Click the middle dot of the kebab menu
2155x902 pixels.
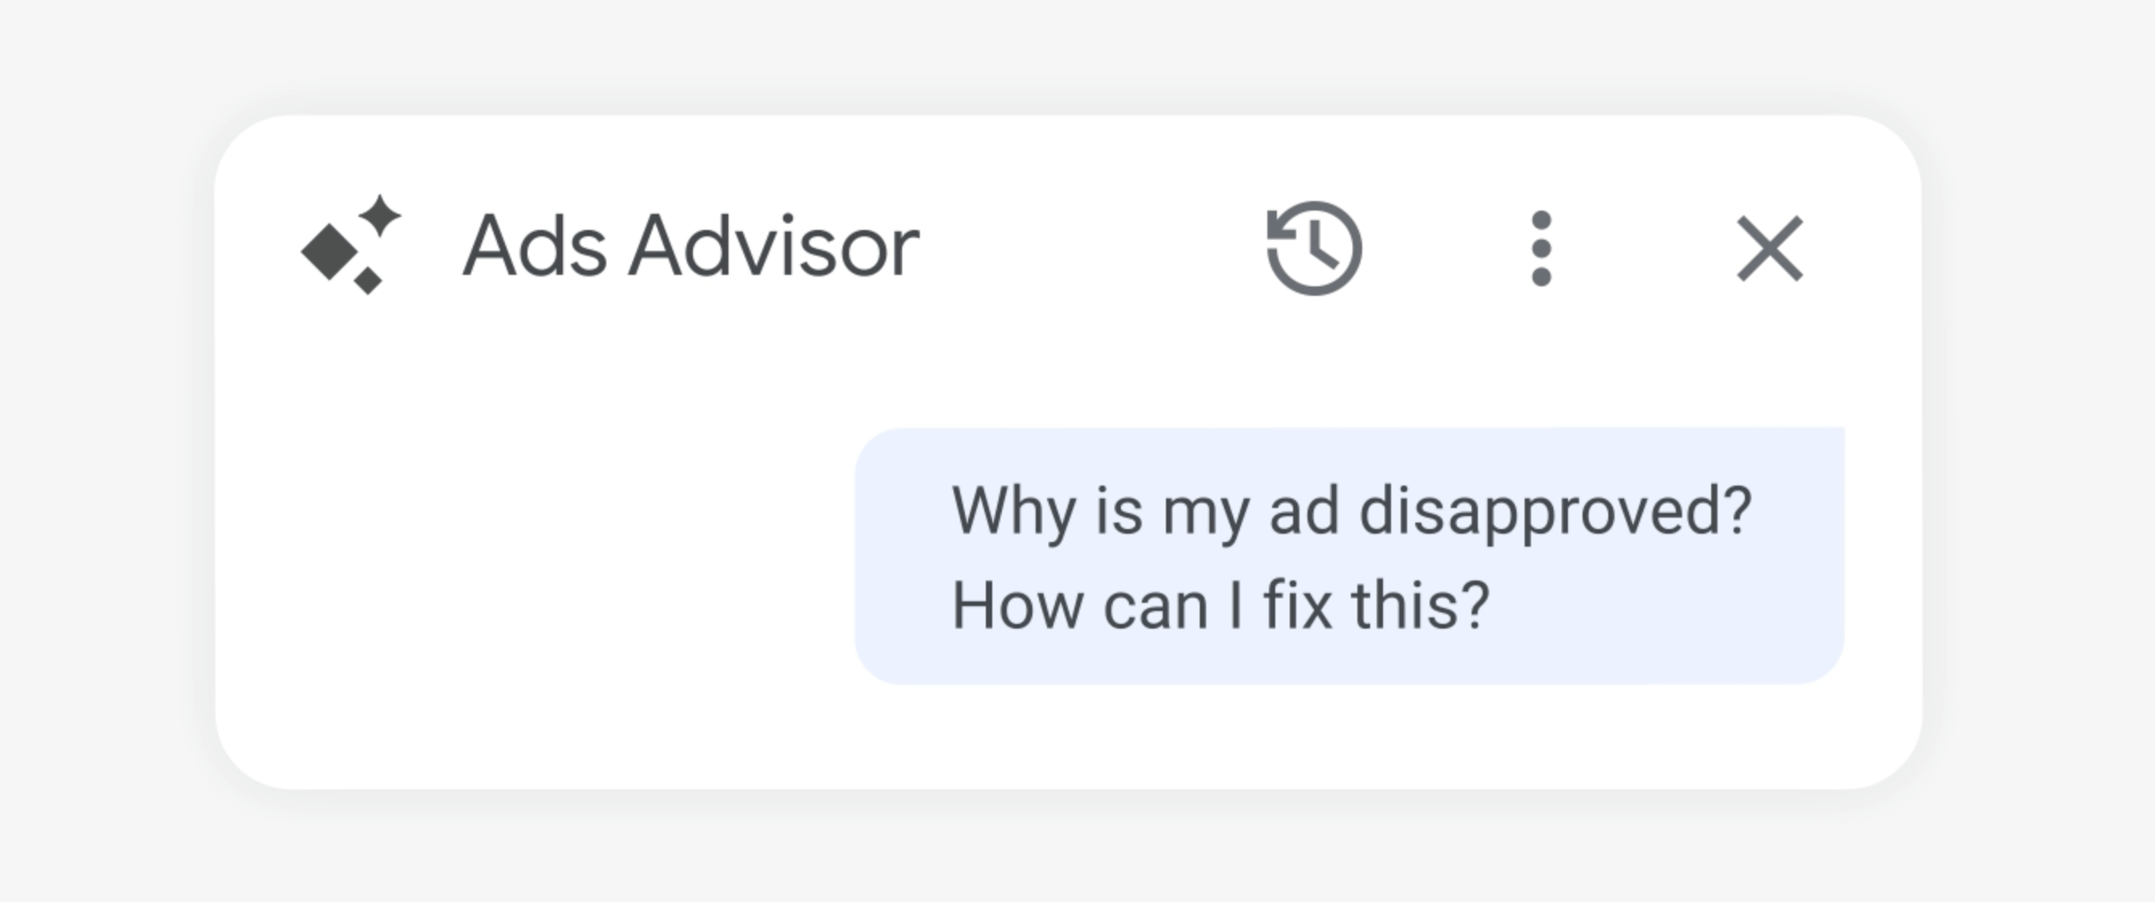pyautogui.click(x=1541, y=248)
